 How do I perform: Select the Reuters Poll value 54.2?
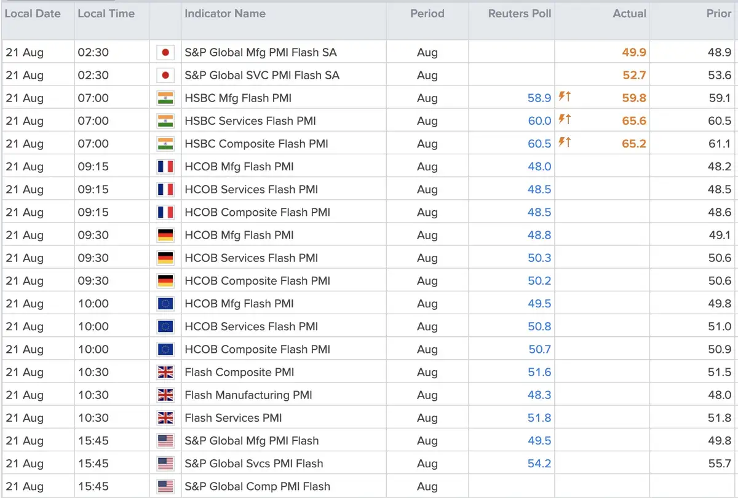point(539,463)
